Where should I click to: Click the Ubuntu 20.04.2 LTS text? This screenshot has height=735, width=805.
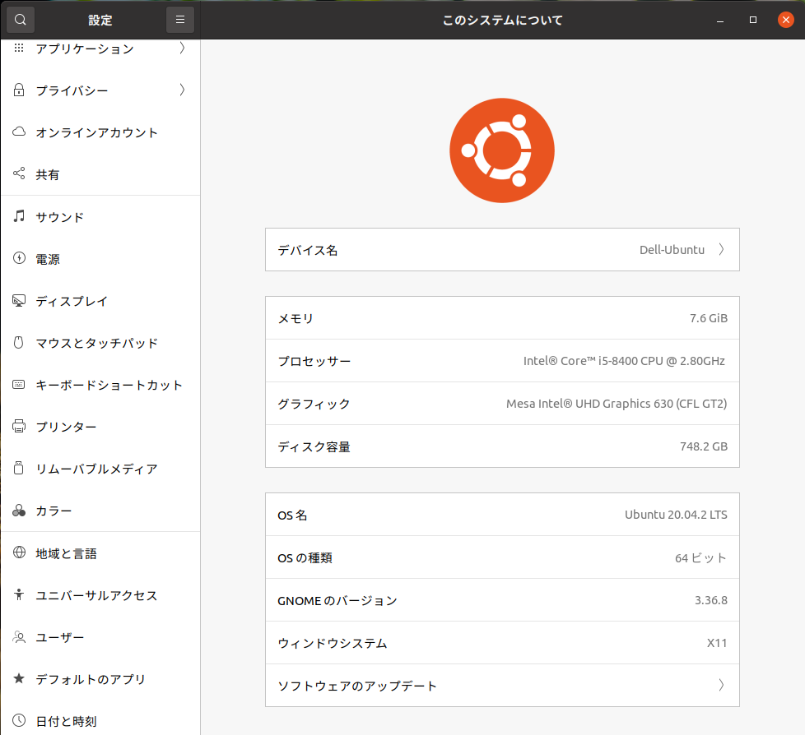[x=676, y=515]
